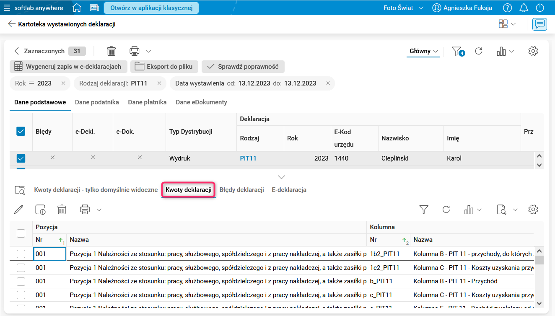This screenshot has width=555, height=316.
Task: Open the chat messages panel icon
Action: (x=539, y=24)
